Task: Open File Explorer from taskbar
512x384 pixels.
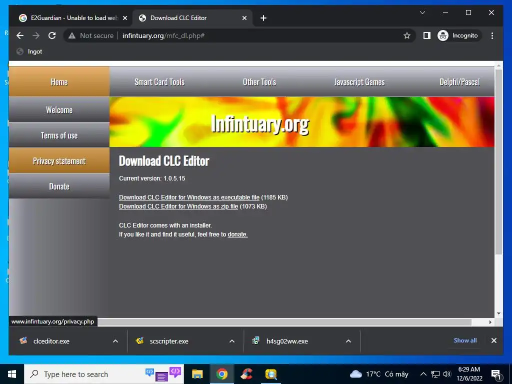Action: click(x=197, y=374)
